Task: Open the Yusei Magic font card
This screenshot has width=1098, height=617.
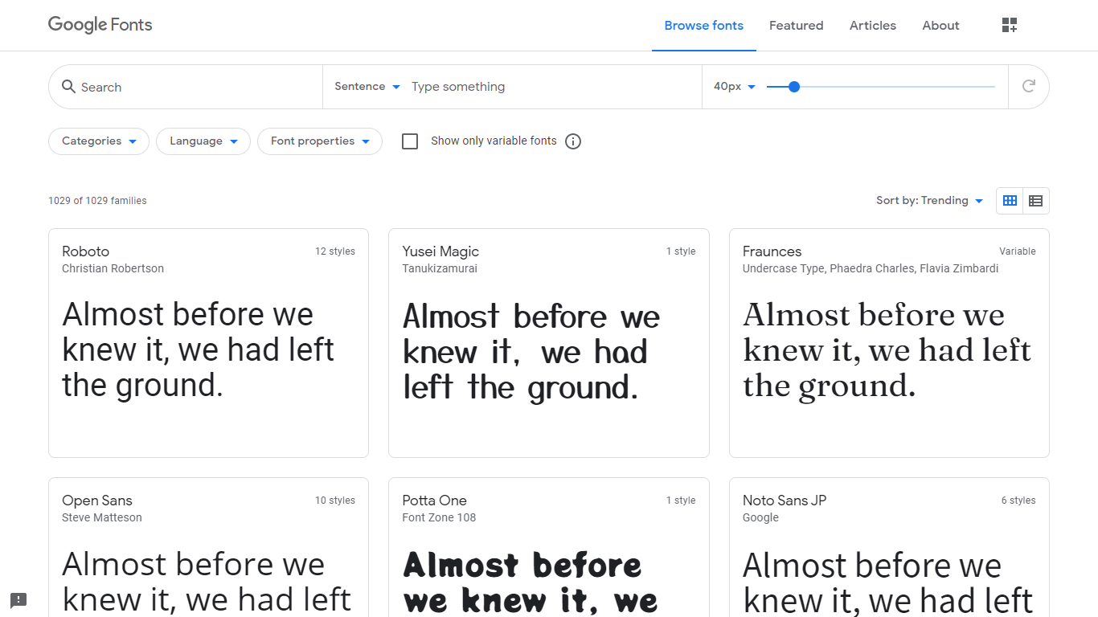Action: point(549,343)
